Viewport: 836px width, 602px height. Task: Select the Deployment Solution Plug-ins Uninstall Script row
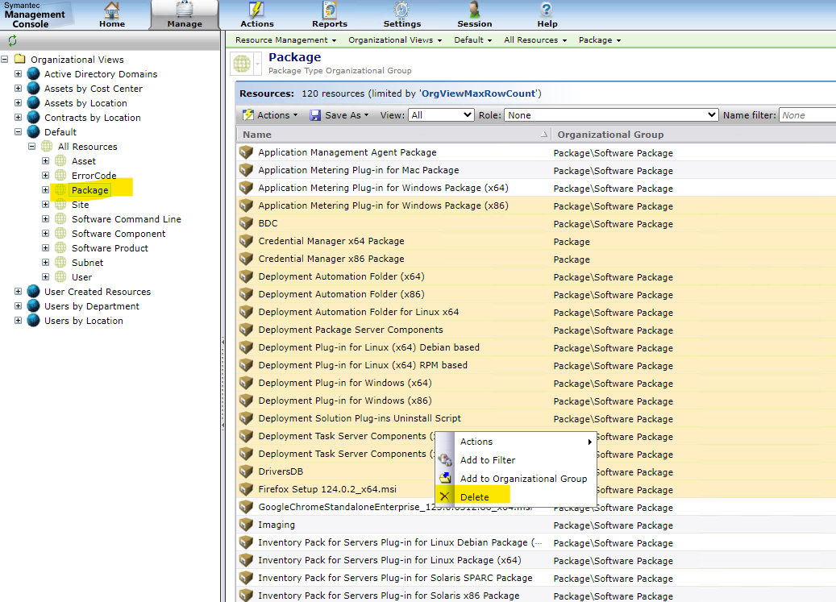536,418
